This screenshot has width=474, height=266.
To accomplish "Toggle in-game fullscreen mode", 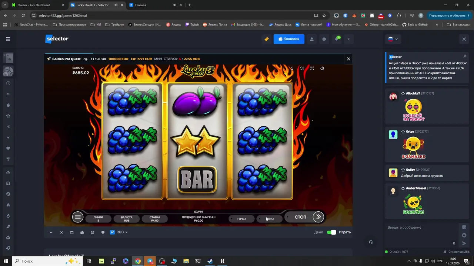I will (x=312, y=68).
